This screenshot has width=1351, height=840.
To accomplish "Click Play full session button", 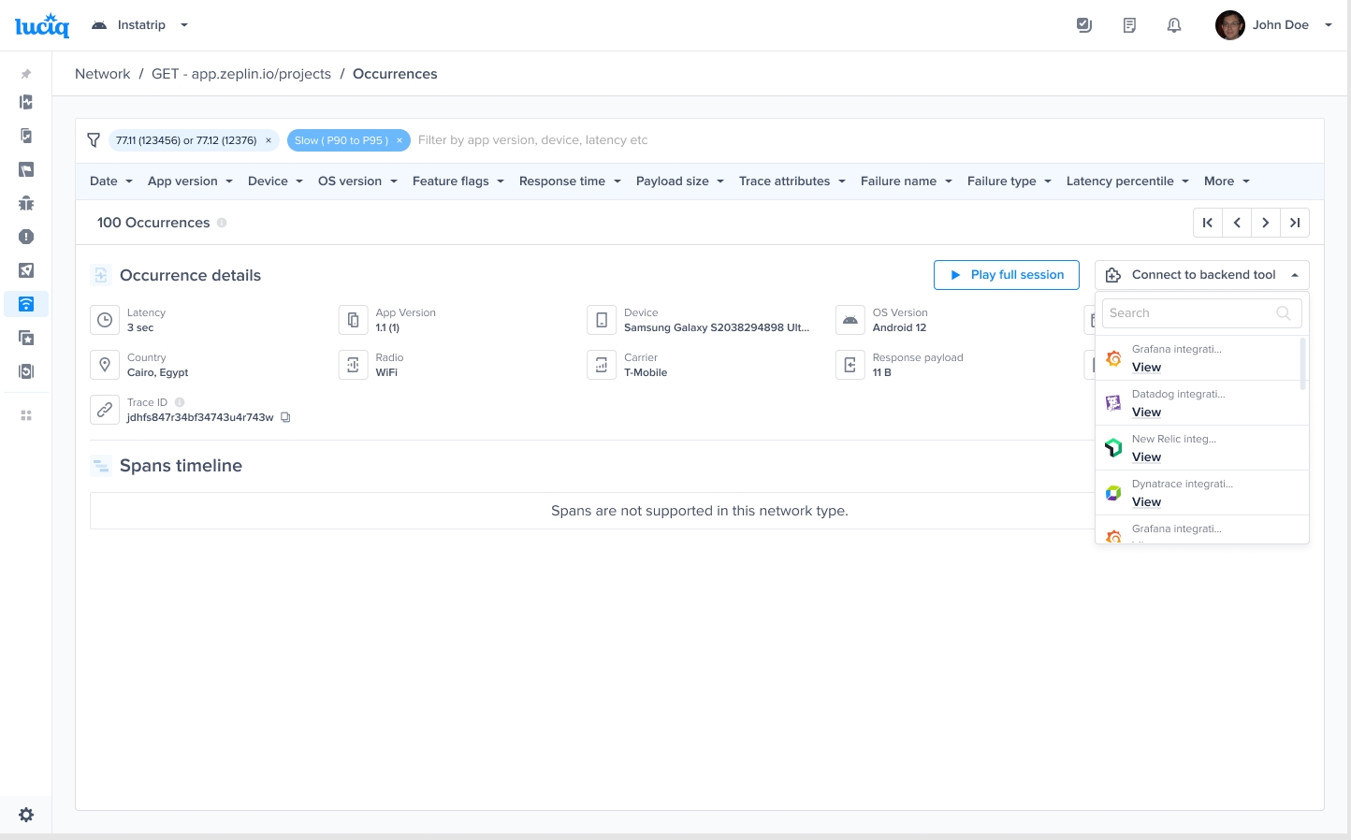I will coord(1007,275).
